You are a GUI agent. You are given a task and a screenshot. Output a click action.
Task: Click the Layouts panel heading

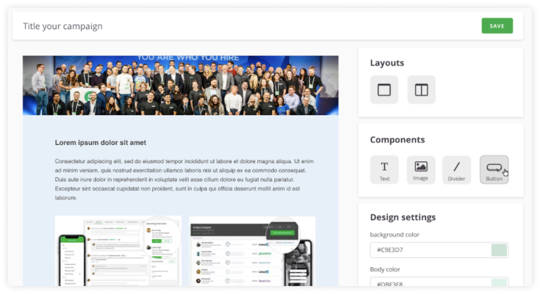click(387, 63)
